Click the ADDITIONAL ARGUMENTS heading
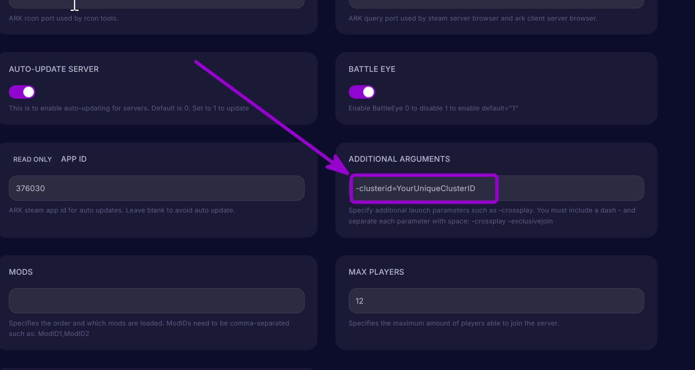This screenshot has height=370, width=695. 399,159
